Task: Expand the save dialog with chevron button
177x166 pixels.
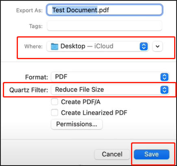Action: pyautogui.click(x=157, y=46)
